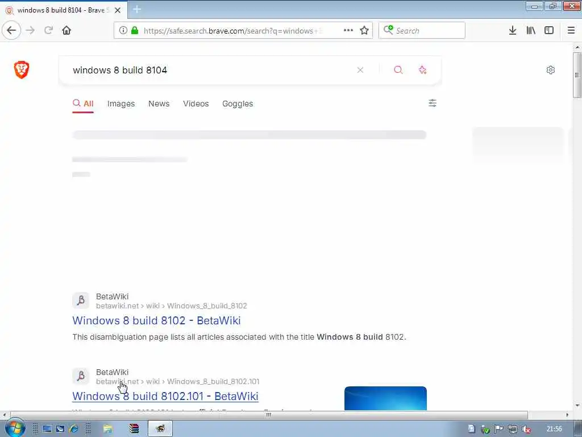Open a new tab with plus
This screenshot has width=582, height=437.
136,9
